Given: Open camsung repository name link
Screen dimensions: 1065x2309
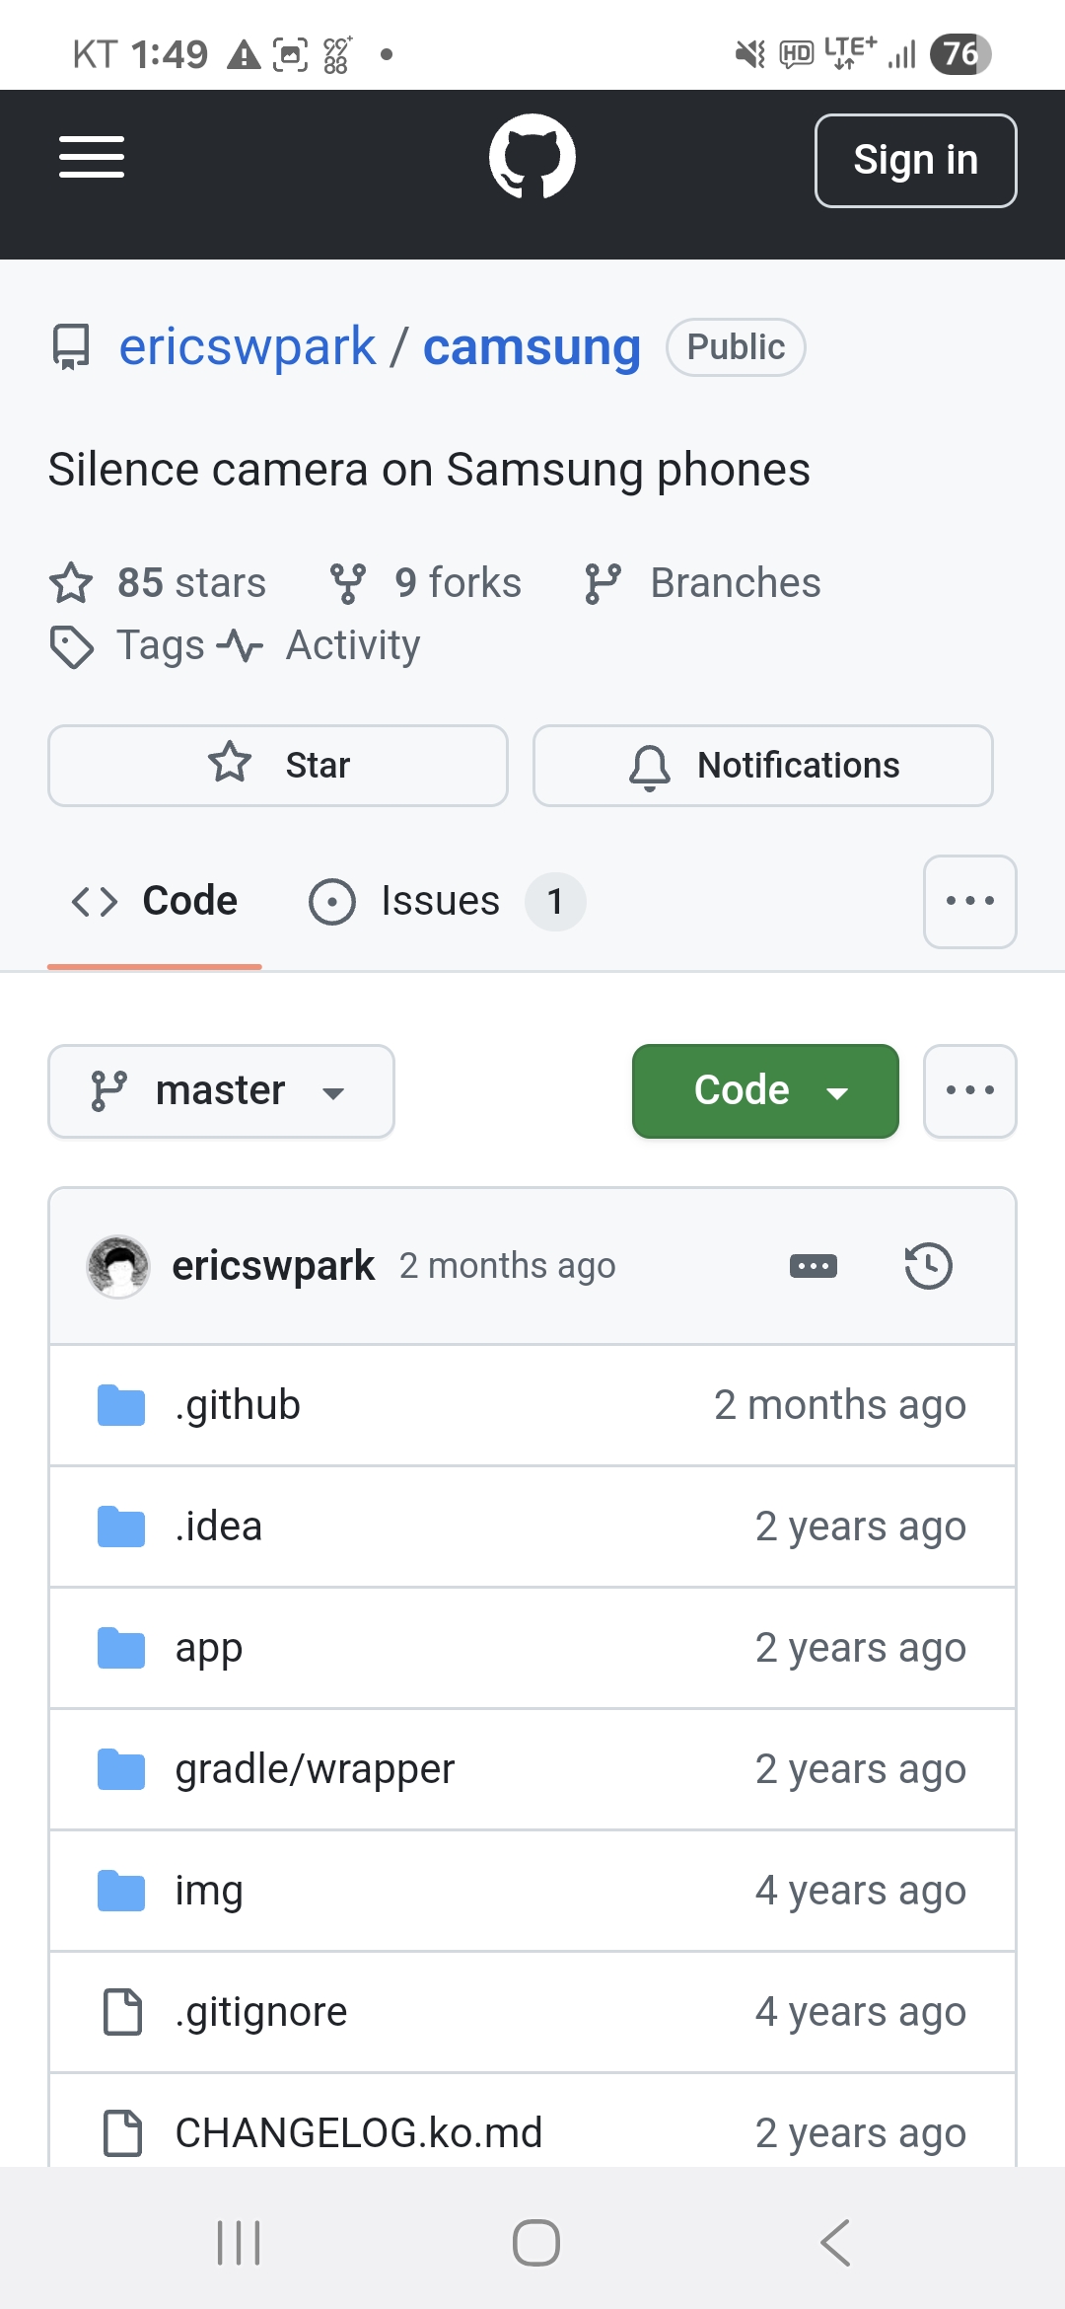Looking at the screenshot, I should (532, 346).
